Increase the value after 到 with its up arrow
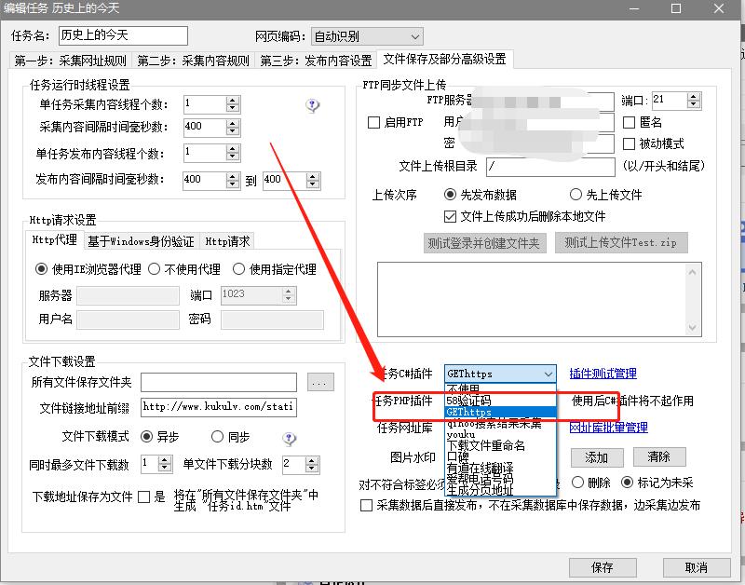The width and height of the screenshot is (745, 585). pos(312,177)
